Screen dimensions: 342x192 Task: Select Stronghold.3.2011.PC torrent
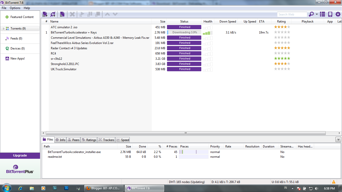point(65,64)
